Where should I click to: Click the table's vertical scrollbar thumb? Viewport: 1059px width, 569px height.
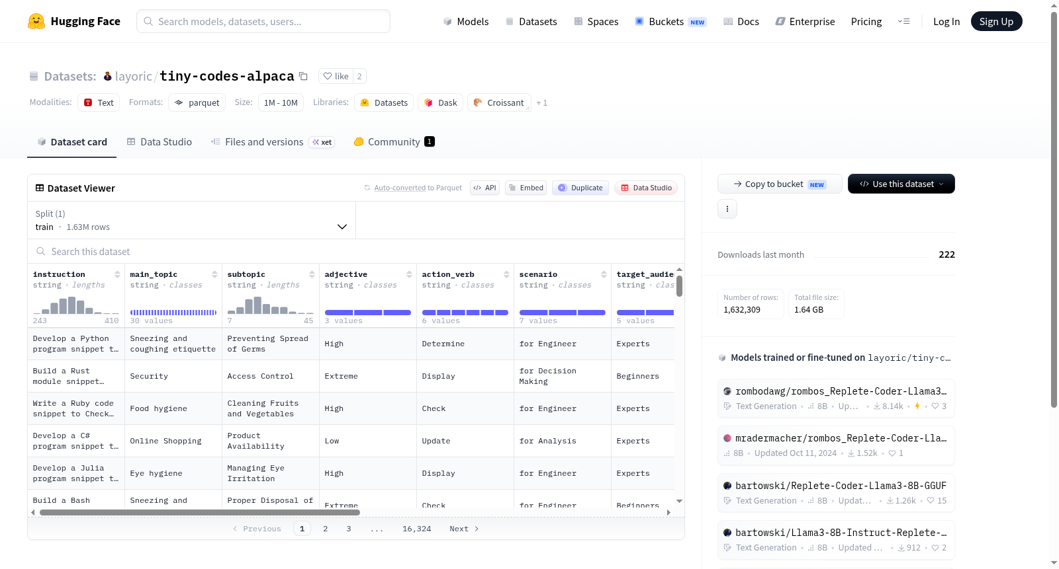tap(679, 285)
